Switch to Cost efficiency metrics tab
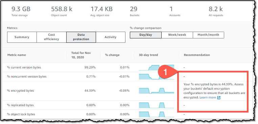Viewport: 258px width, 124px height. (51, 37)
